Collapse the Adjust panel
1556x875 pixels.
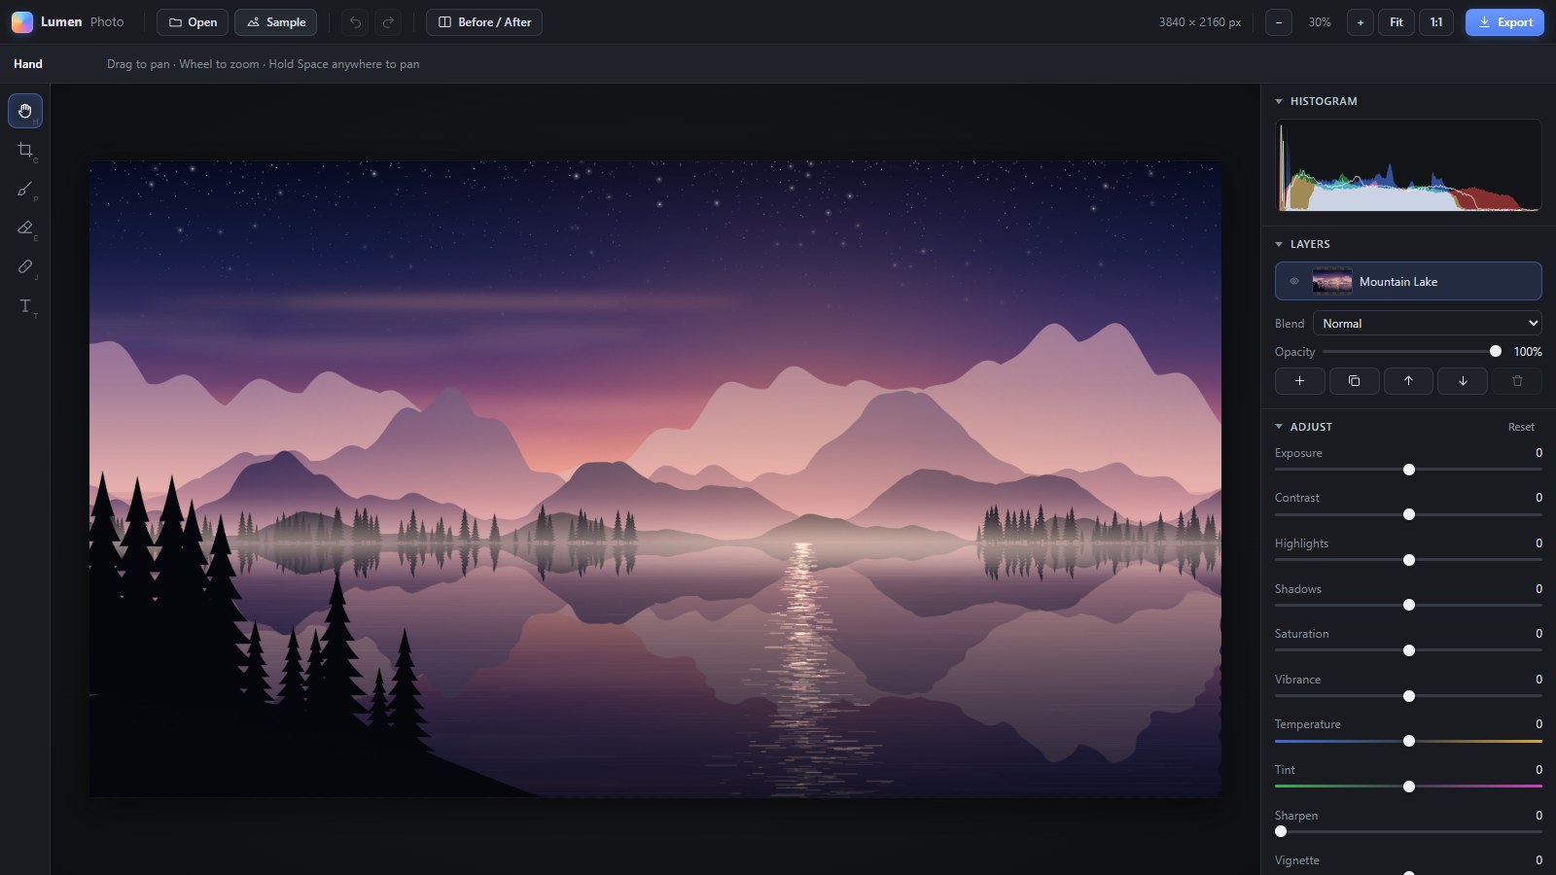[1279, 427]
